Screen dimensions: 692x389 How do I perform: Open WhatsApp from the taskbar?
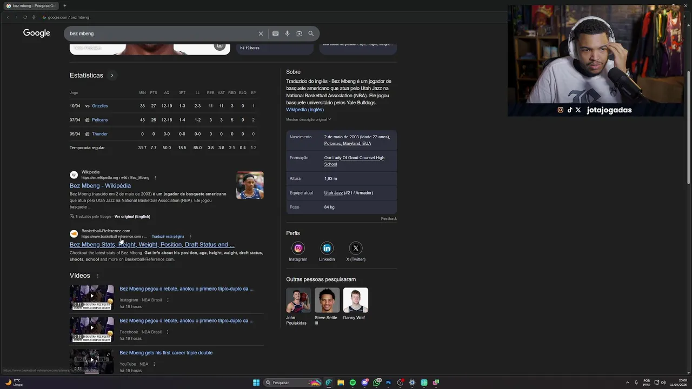pos(377,383)
